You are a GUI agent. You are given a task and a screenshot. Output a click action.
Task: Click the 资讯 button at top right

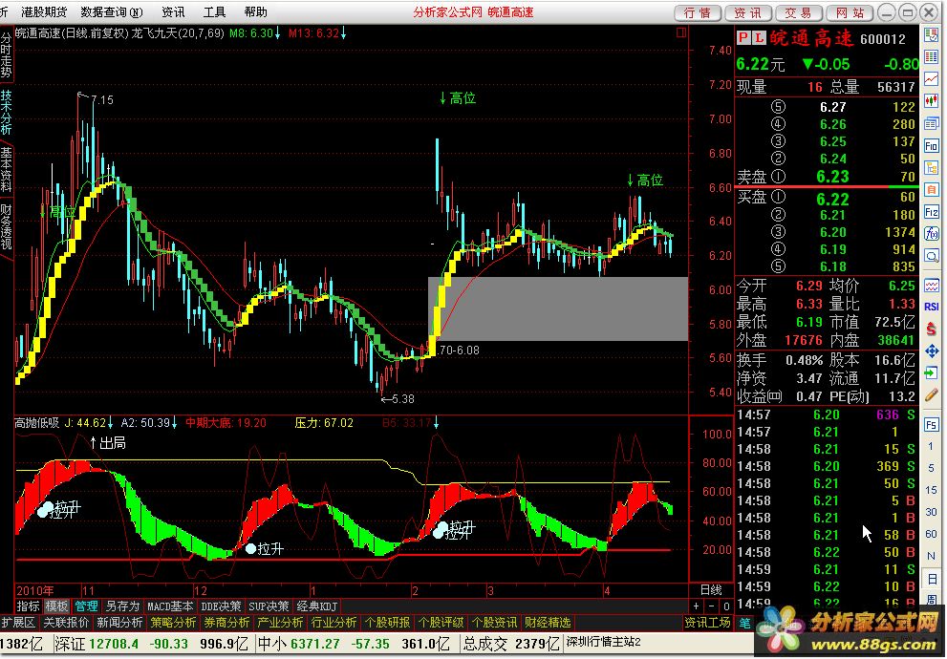point(748,12)
